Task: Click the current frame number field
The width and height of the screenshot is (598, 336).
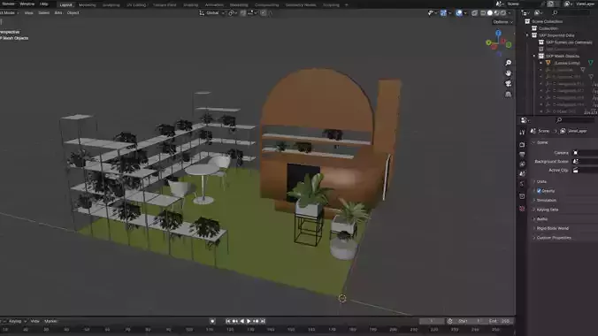Action: click(x=432, y=321)
